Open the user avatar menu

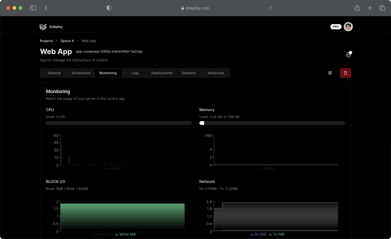point(348,27)
